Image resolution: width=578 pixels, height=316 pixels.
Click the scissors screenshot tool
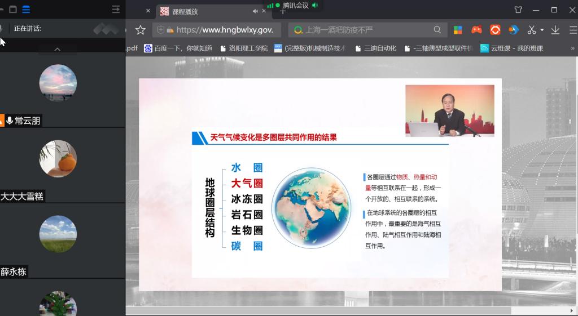531,30
